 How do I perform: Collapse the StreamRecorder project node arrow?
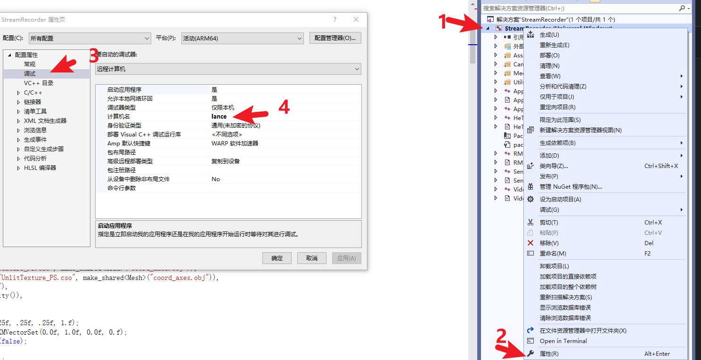(x=488, y=29)
